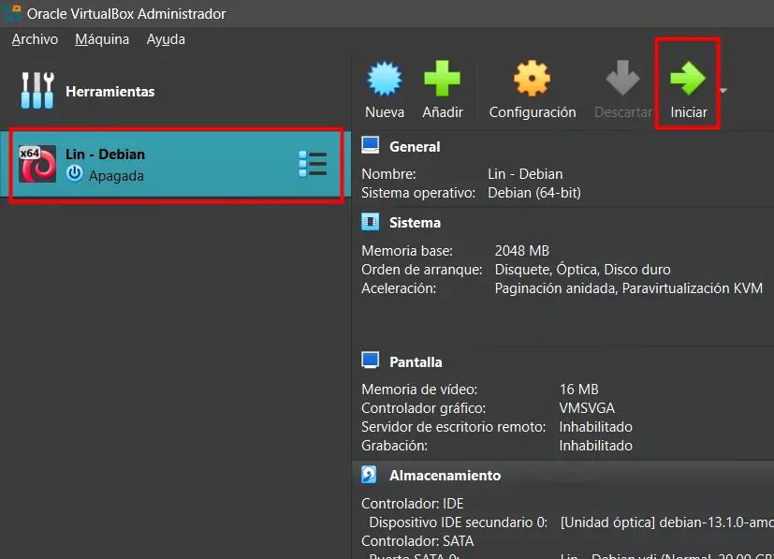
Task: Open the Almacenamiento section header
Action: click(x=445, y=476)
